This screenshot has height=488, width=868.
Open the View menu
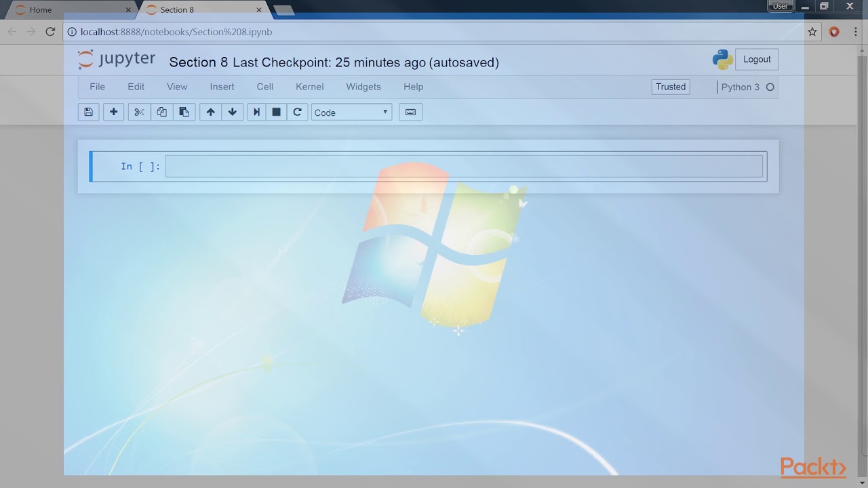pyautogui.click(x=177, y=87)
